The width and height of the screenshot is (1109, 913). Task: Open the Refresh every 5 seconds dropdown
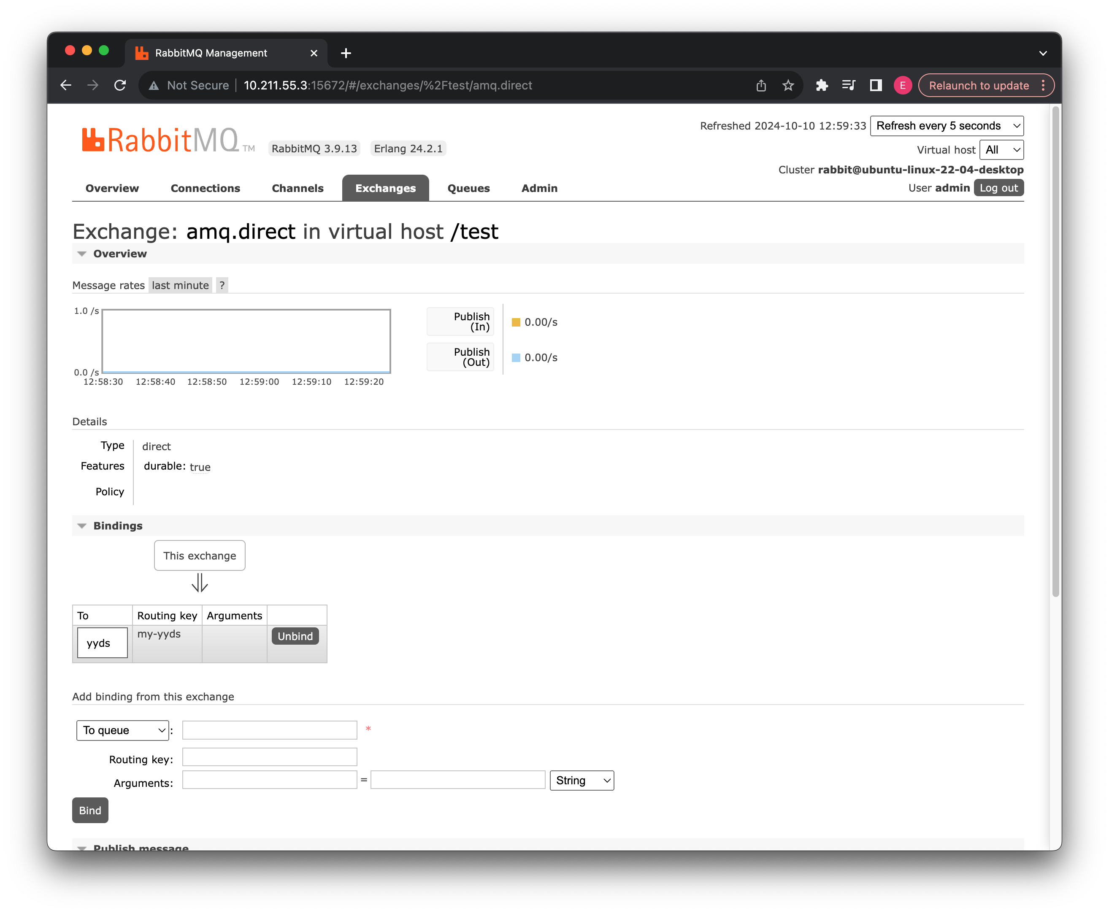point(947,126)
